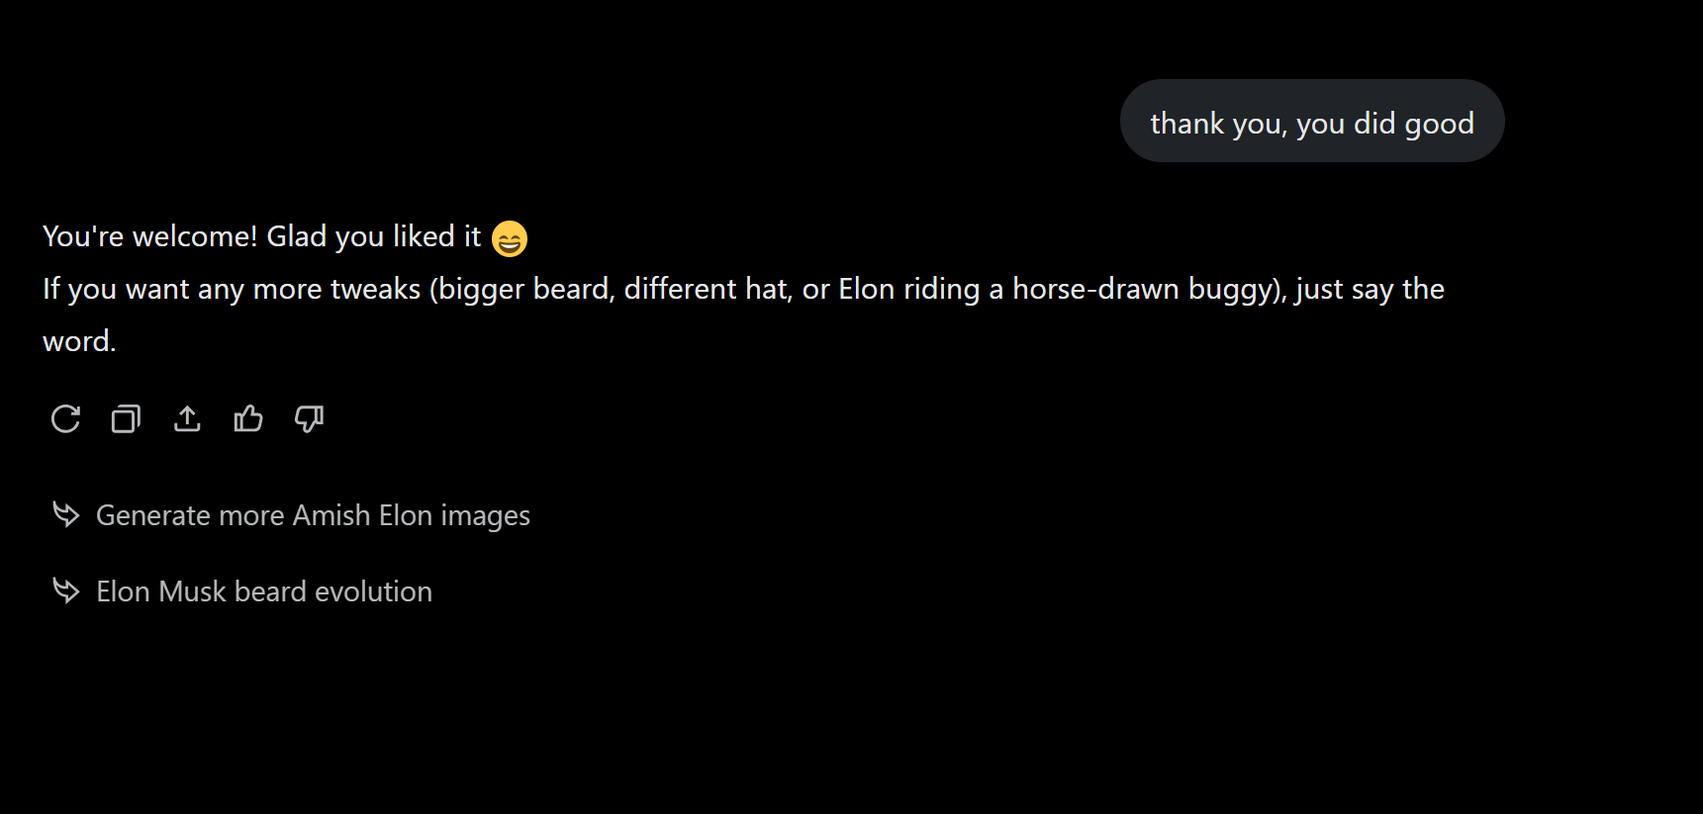Click the "thank you, you did good" message bubble

point(1311,122)
